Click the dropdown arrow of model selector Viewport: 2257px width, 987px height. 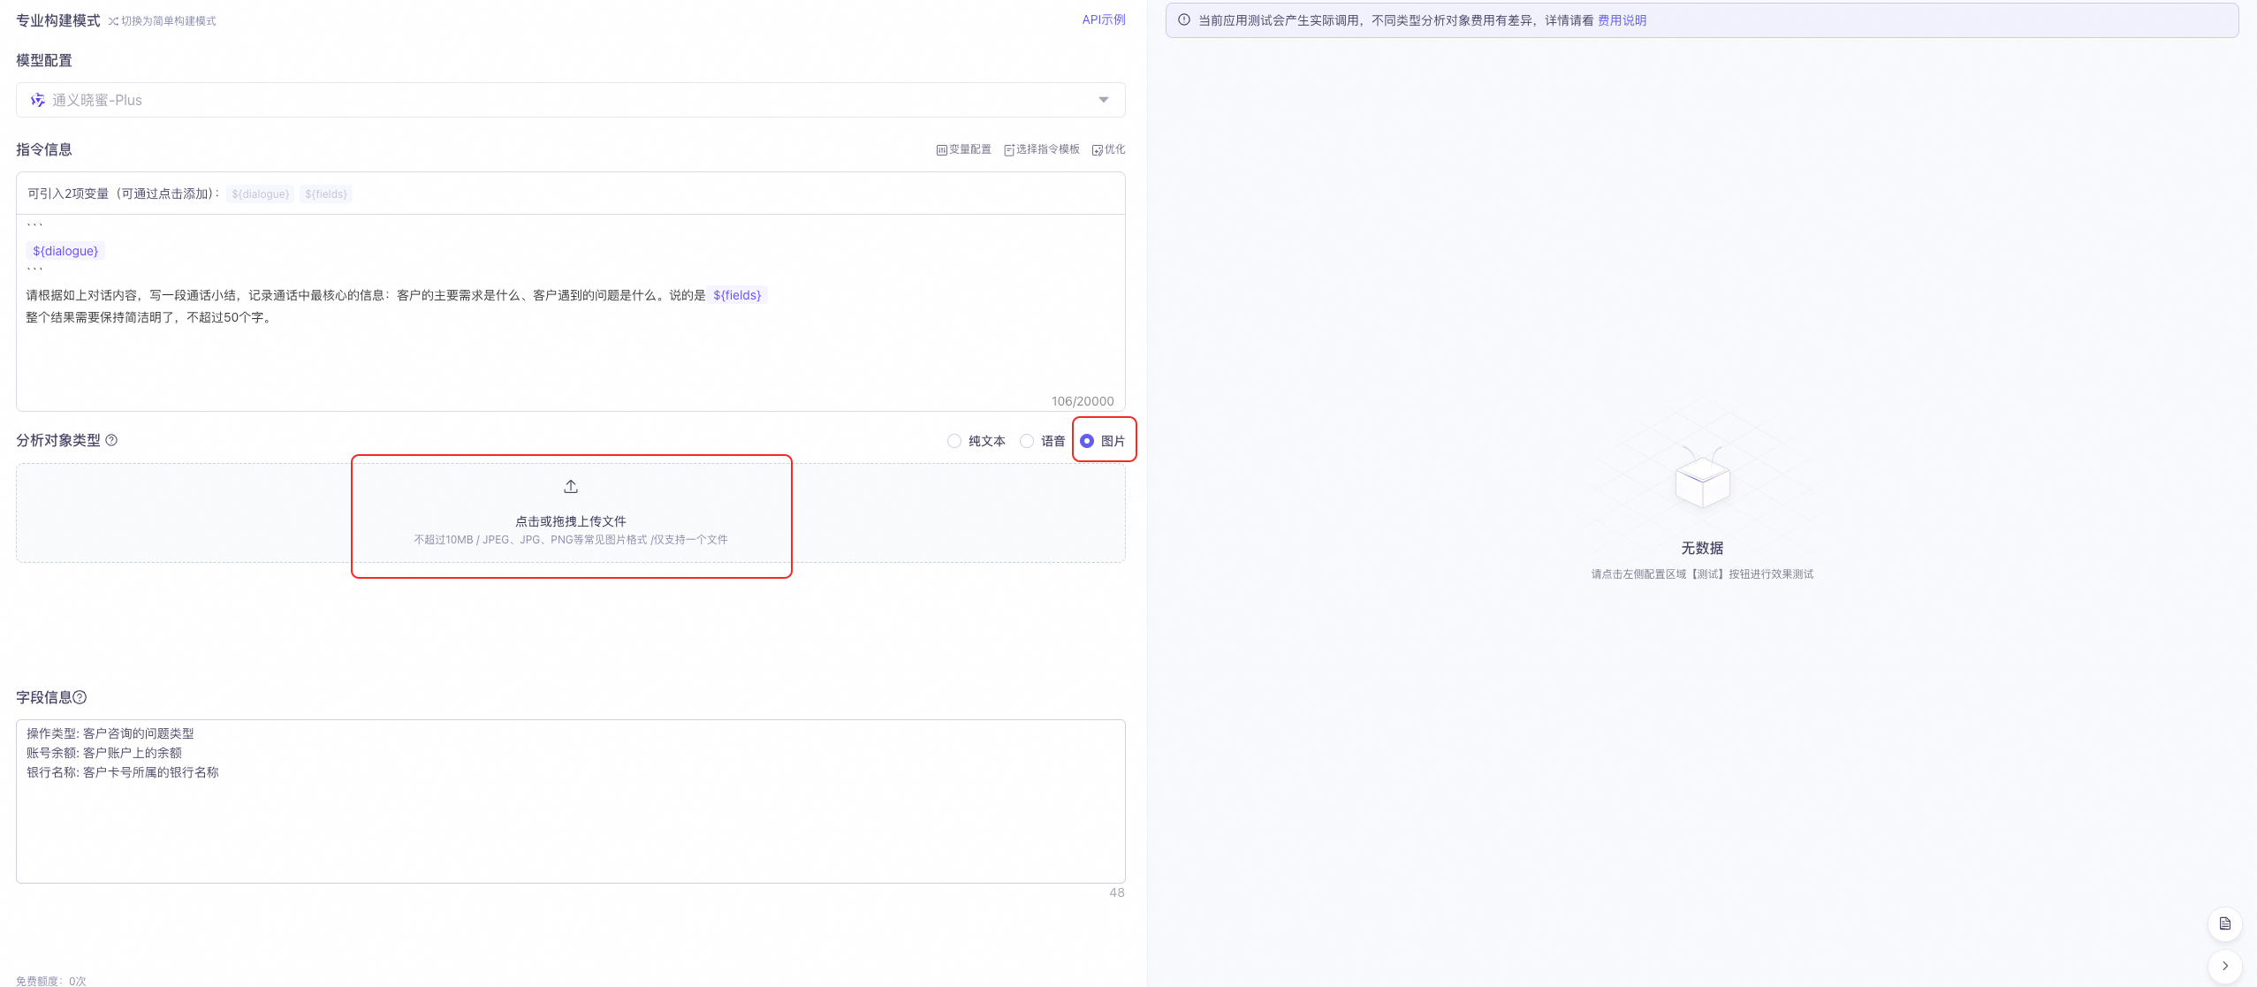tap(1104, 100)
